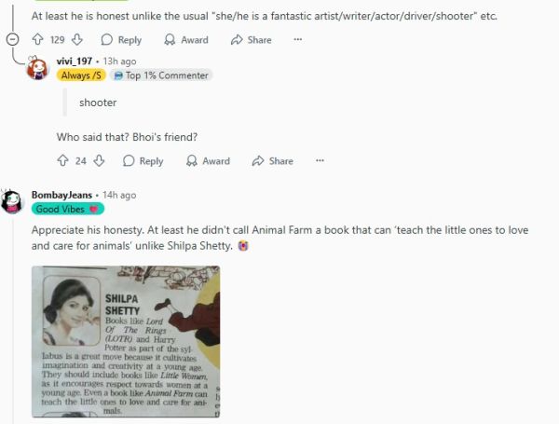Collapse the comment thread with minus circle
The height and width of the screenshot is (424, 559).
(x=12, y=39)
